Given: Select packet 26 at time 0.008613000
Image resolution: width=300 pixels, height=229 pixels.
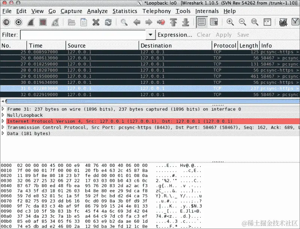Looking at the screenshot, I should pyautogui.click(x=150, y=58).
